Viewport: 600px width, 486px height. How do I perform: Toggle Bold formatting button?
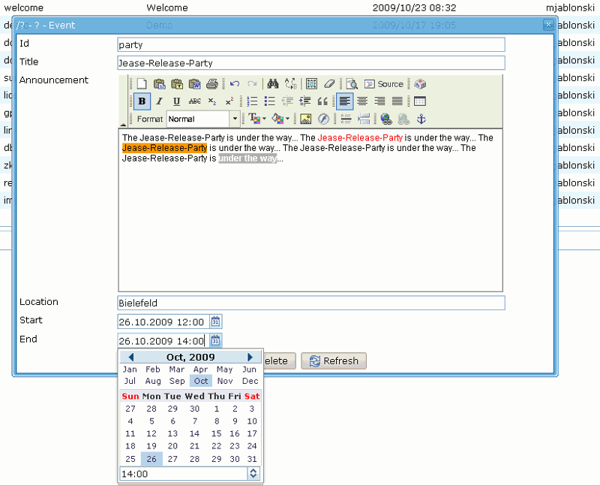(141, 101)
